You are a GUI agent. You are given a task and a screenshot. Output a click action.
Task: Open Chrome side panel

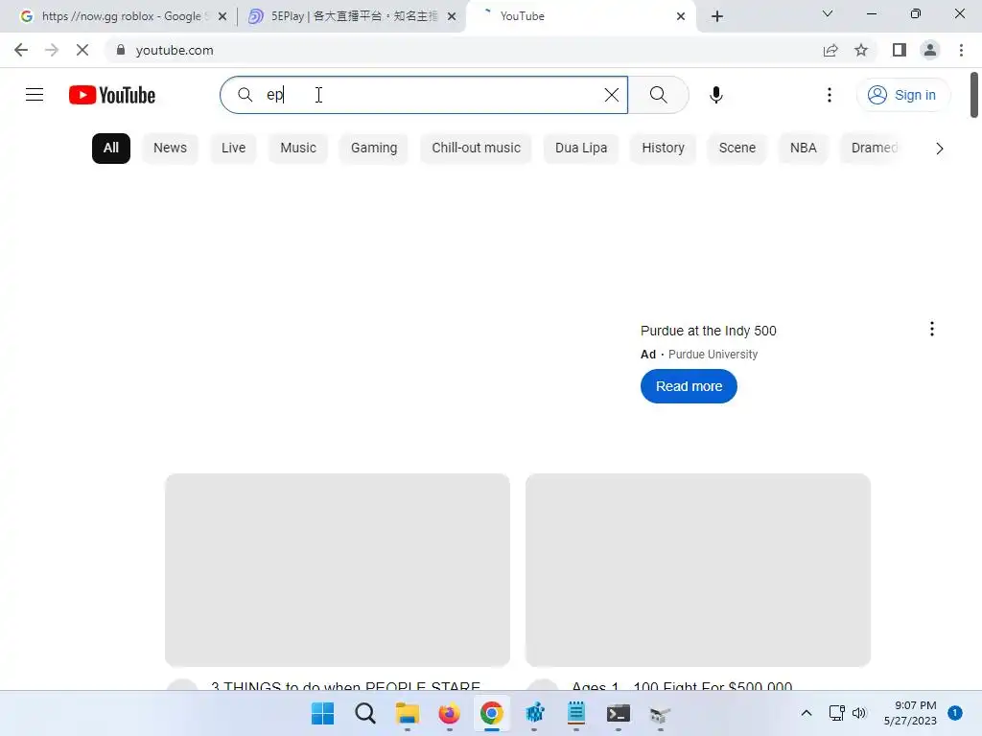point(900,50)
